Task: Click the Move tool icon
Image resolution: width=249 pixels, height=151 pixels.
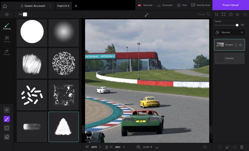Action: 7,14
